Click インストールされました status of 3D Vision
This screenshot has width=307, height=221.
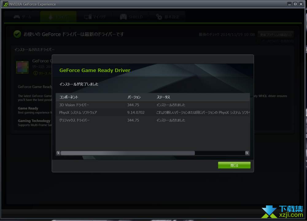tap(170, 105)
